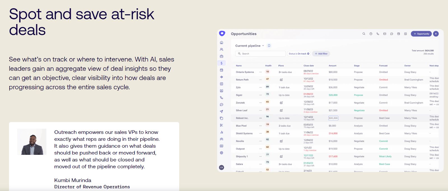Open the more options menu for Reboot Inc.
Viewport: 448px width, 191px height.
(x=260, y=118)
